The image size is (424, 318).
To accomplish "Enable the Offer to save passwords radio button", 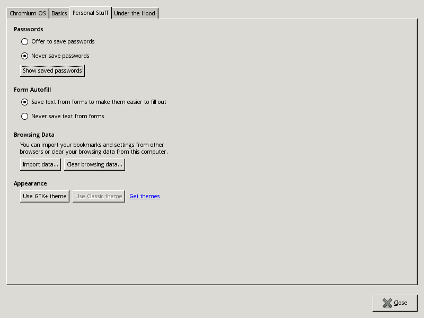I will (x=24, y=41).
